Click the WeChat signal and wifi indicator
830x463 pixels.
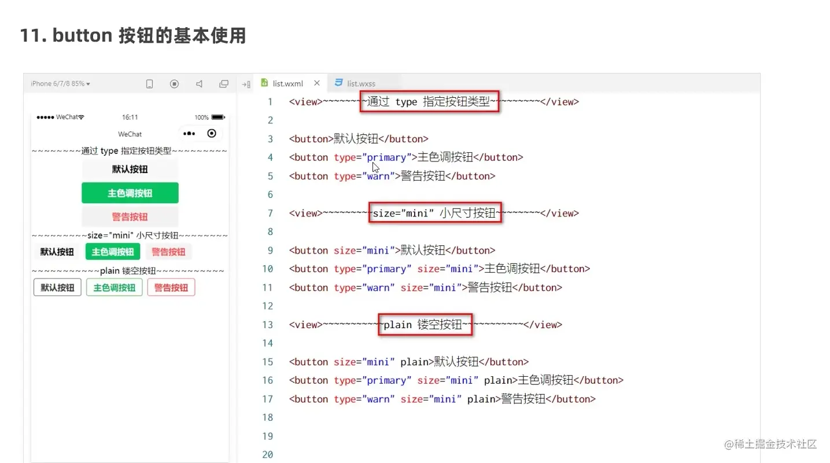(x=60, y=117)
